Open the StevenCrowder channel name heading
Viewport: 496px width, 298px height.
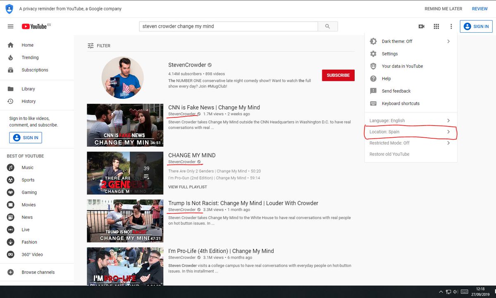point(187,65)
